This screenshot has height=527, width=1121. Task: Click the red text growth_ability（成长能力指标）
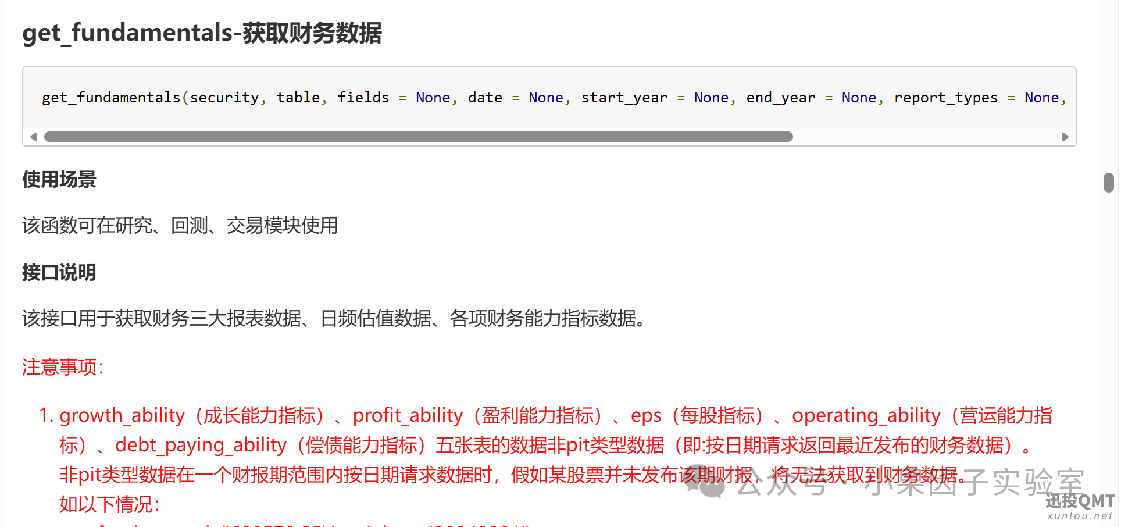192,415
